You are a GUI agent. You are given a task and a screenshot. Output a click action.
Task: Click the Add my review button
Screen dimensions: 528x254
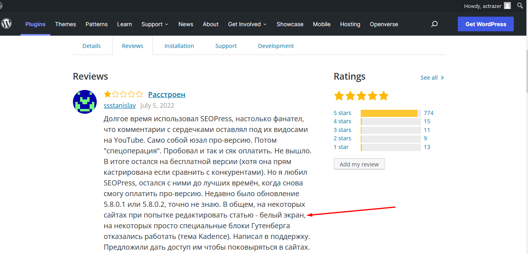click(x=359, y=164)
